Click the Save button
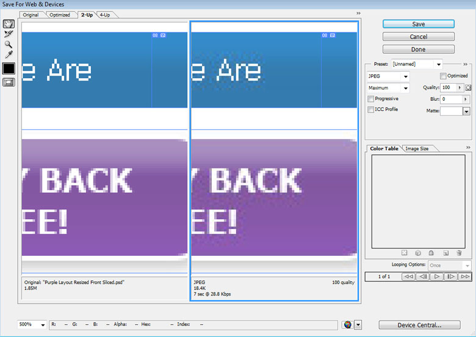 pyautogui.click(x=418, y=24)
